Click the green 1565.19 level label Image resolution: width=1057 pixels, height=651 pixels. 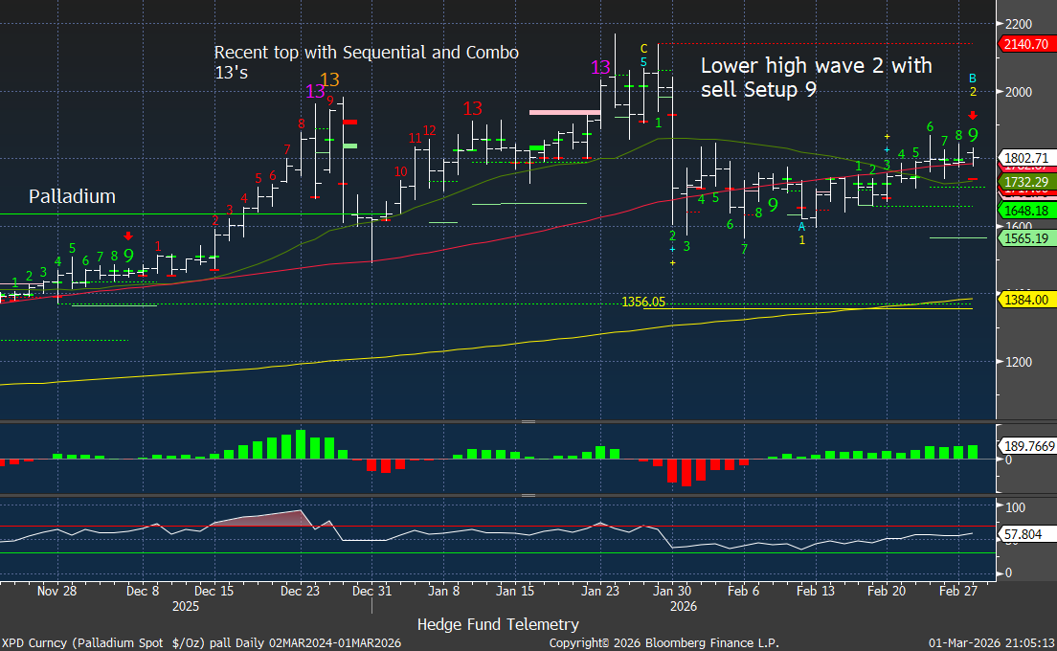1023,238
